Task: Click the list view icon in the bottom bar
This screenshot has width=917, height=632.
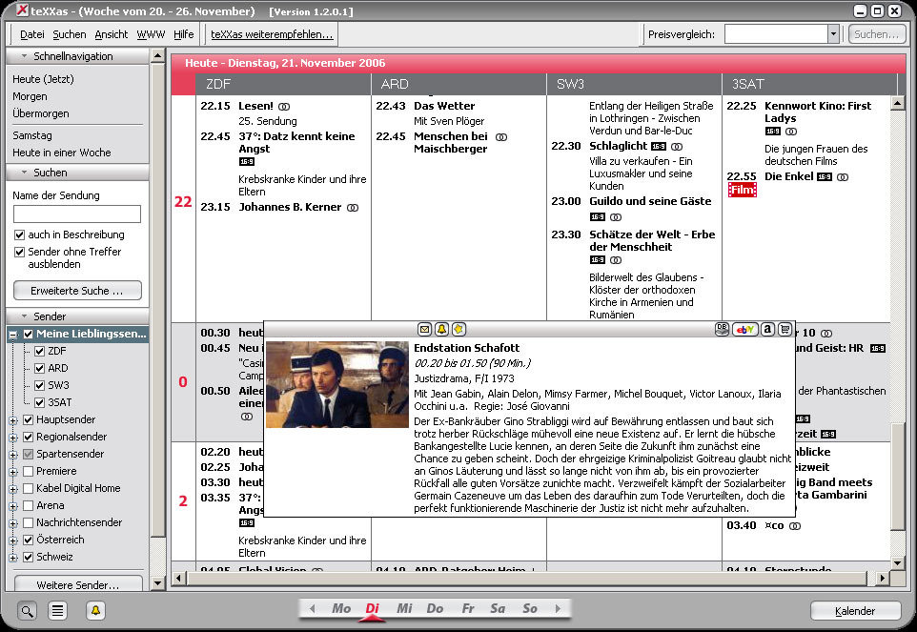Action: [x=57, y=611]
